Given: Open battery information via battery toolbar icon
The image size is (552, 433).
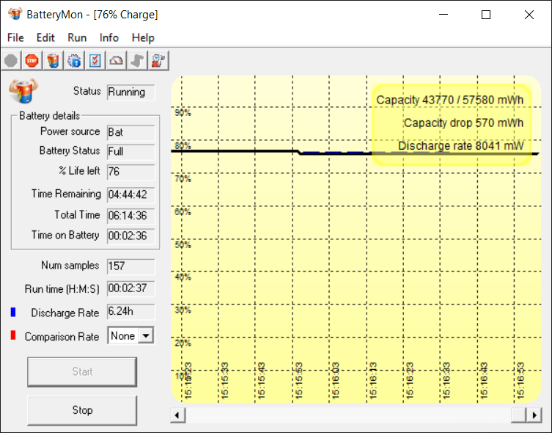Looking at the screenshot, I should pyautogui.click(x=54, y=61).
